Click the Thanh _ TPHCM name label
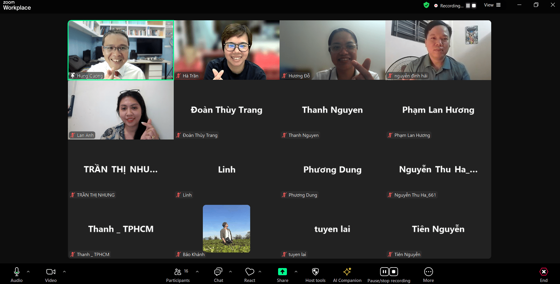 pos(93,255)
